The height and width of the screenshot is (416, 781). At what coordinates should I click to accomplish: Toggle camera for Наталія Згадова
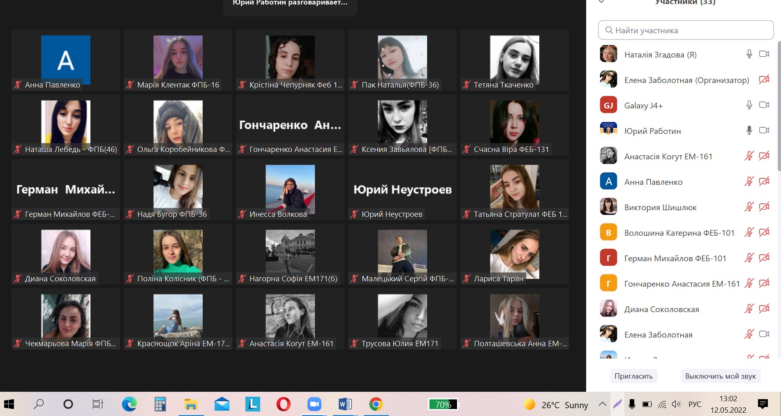coord(764,54)
